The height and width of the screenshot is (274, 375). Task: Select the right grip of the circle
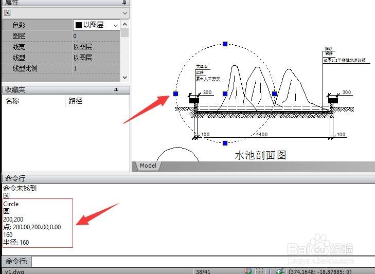[x=275, y=94]
